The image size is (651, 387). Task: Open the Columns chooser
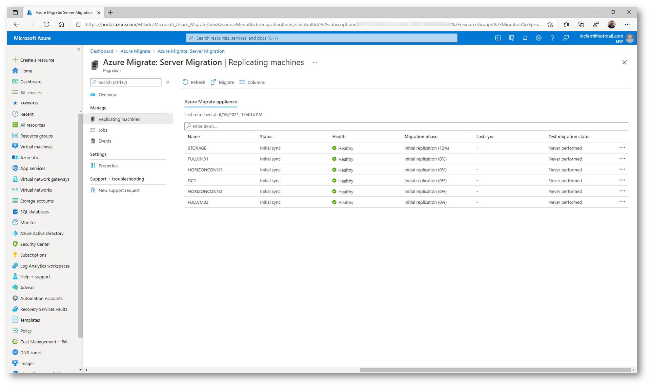[x=252, y=82]
